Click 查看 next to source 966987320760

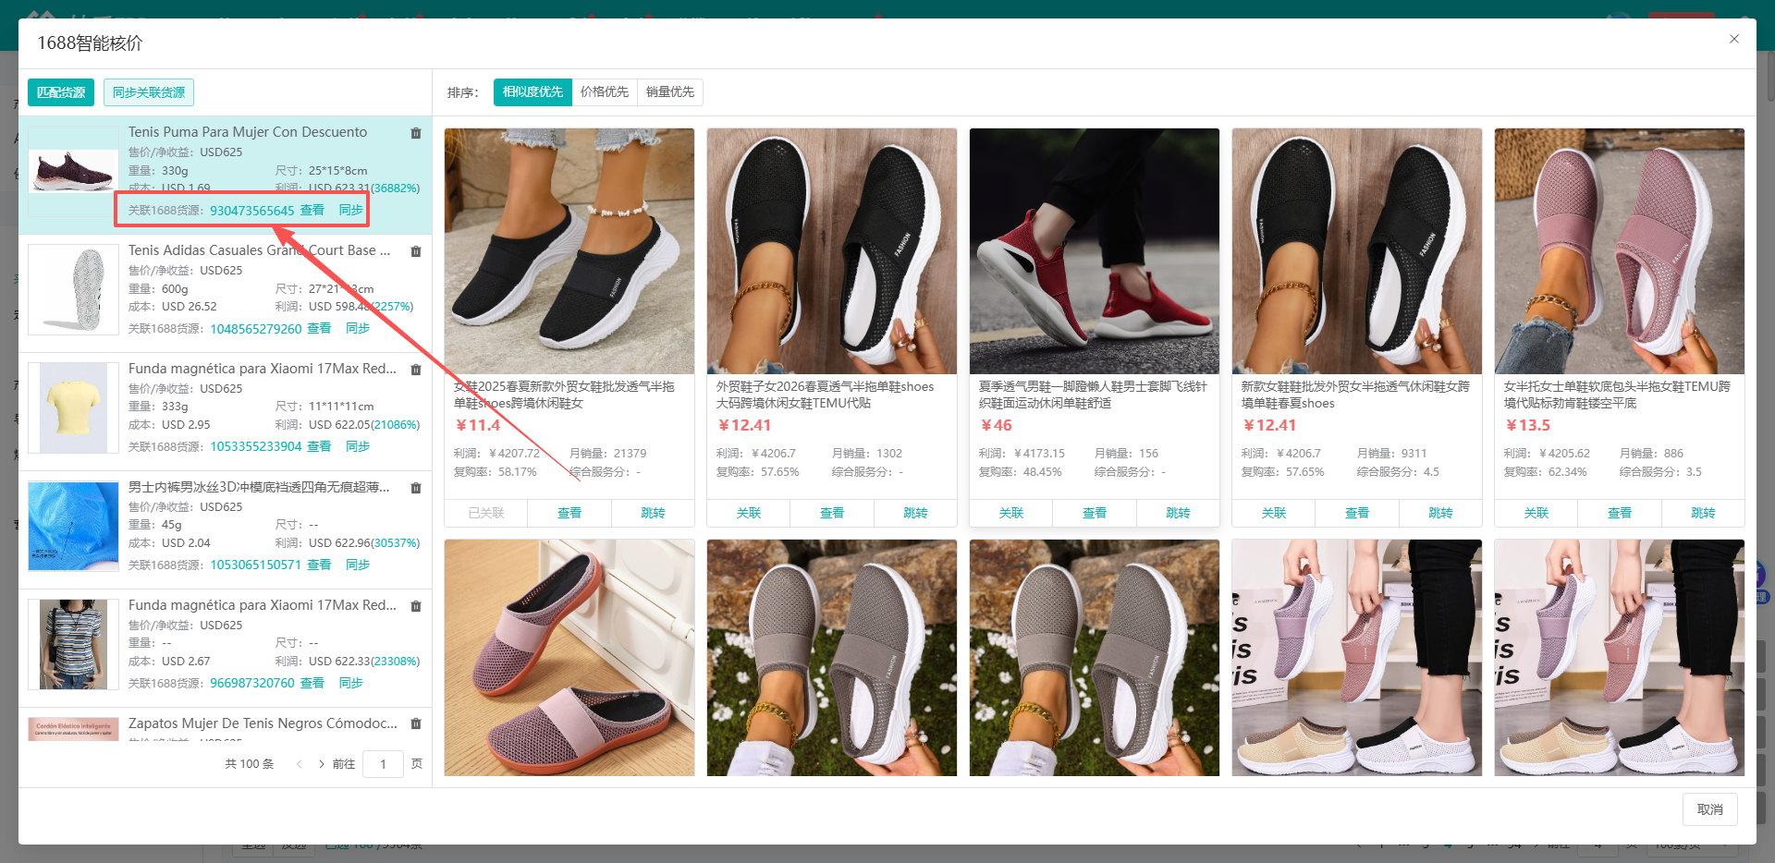[x=312, y=684]
